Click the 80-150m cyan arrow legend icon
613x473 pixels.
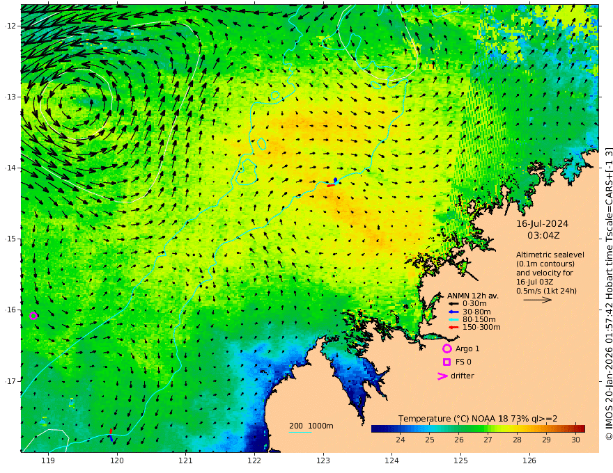453,320
